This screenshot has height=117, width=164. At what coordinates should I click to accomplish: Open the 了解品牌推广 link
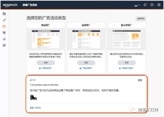click(x=87, y=68)
